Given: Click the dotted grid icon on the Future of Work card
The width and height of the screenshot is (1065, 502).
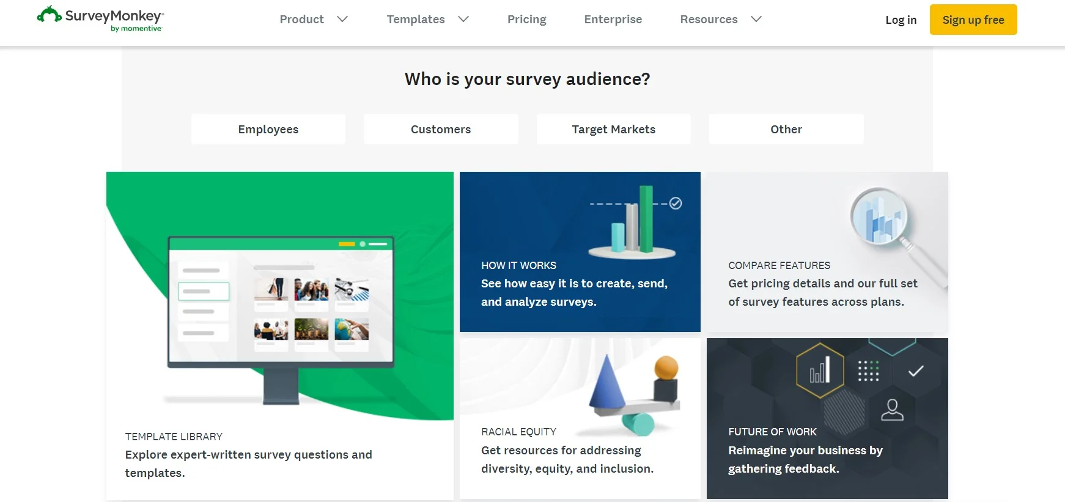Looking at the screenshot, I should 868,371.
